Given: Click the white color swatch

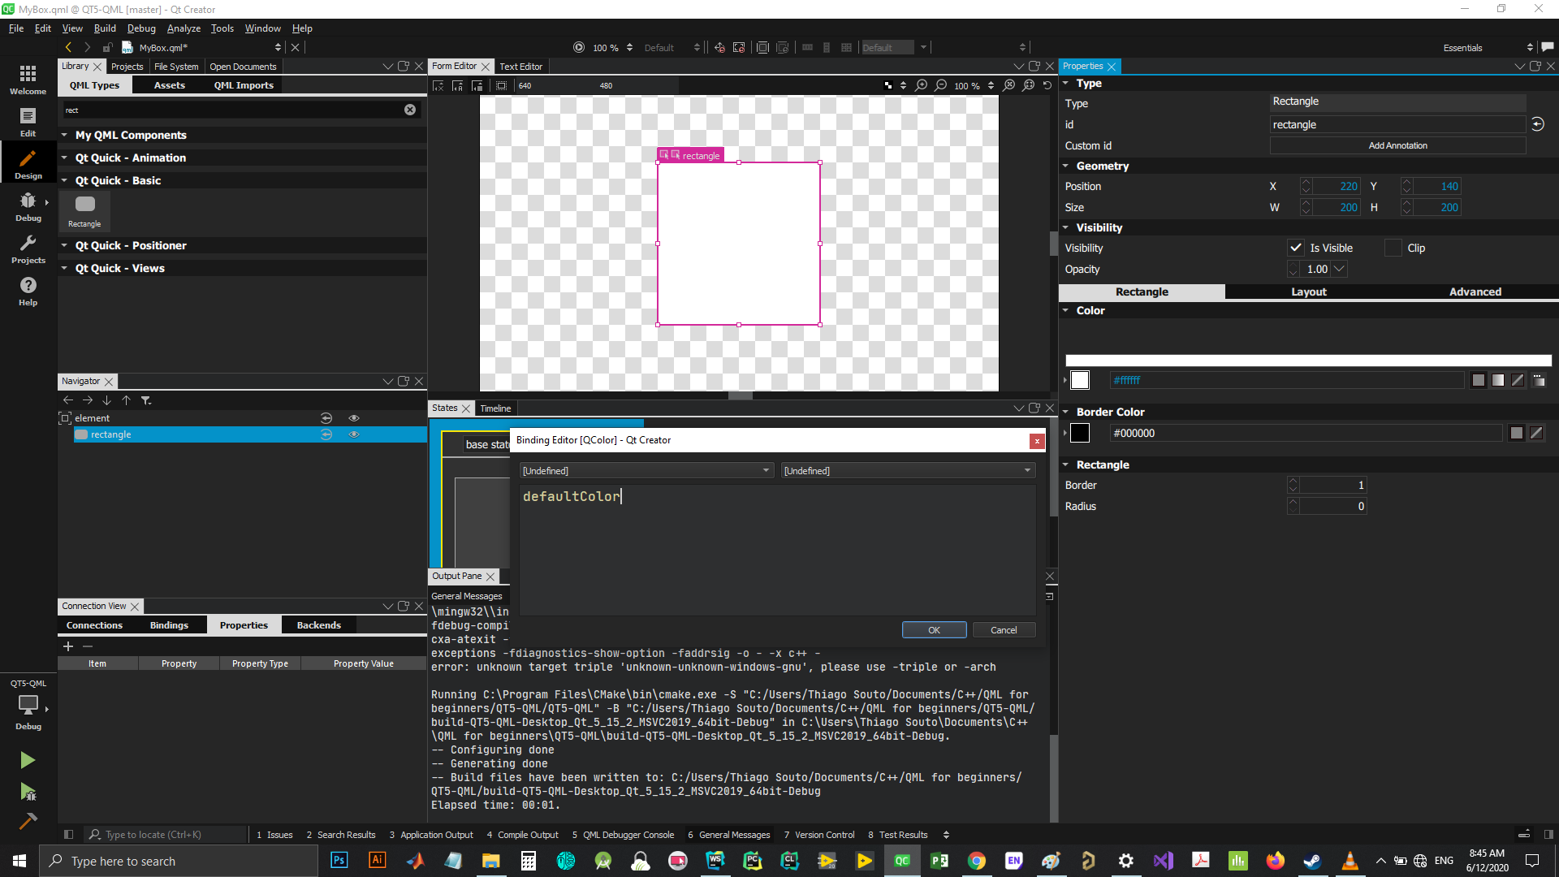Looking at the screenshot, I should click(x=1080, y=380).
